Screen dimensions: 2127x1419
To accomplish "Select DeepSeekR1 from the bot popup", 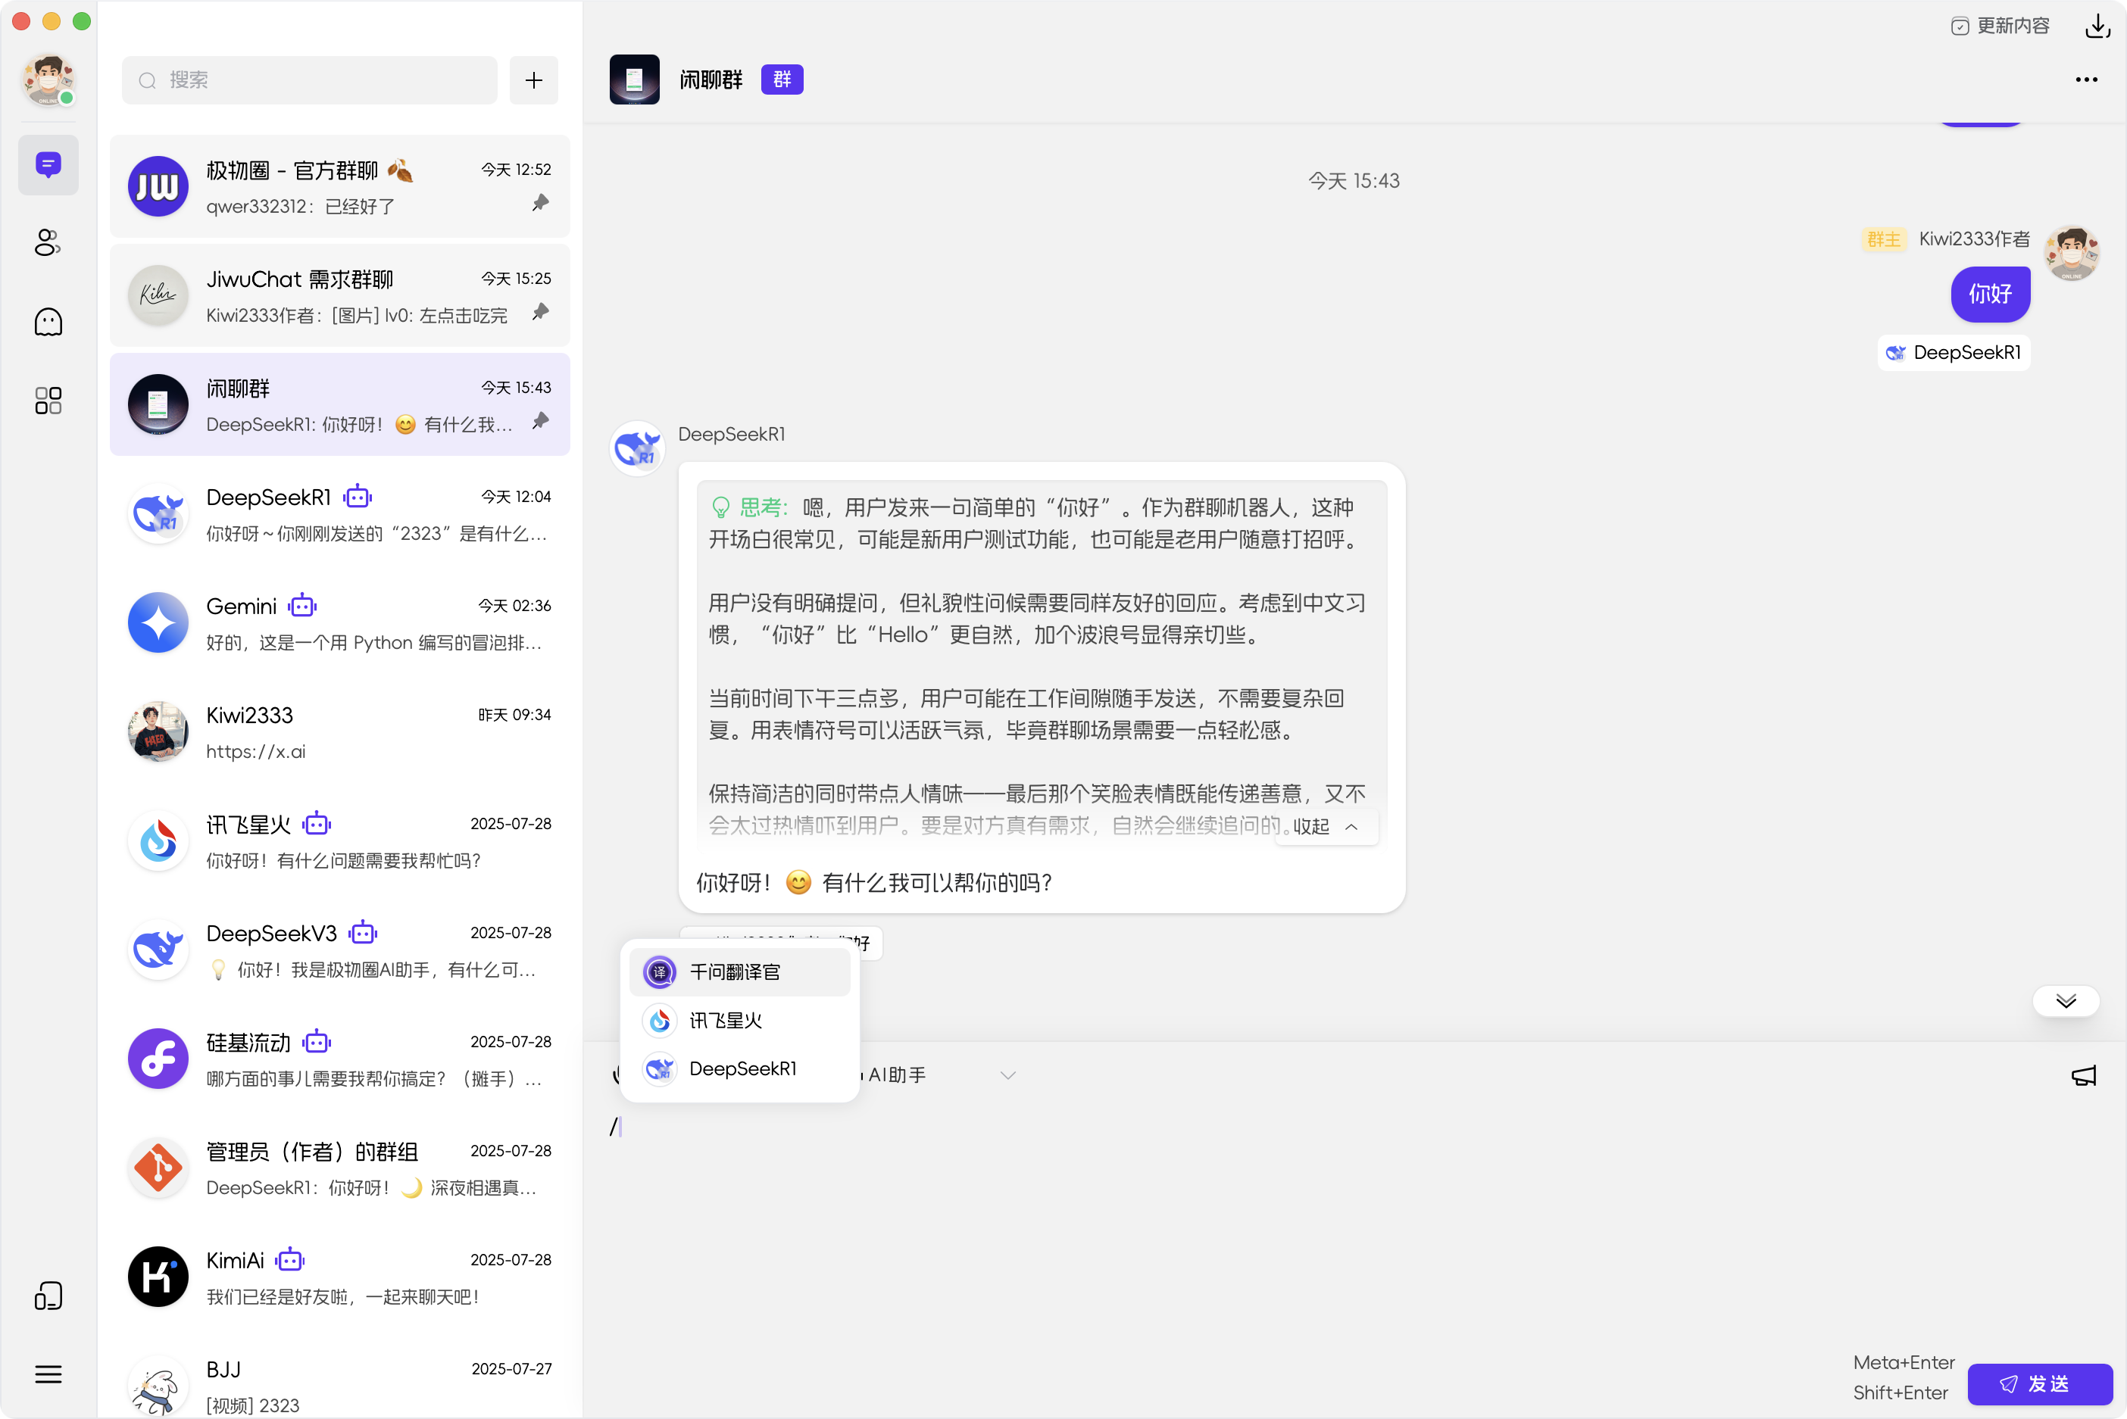I will pyautogui.click(x=739, y=1068).
